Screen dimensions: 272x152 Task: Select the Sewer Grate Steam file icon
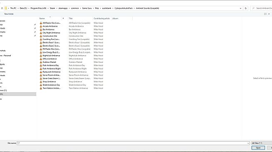[41, 78]
